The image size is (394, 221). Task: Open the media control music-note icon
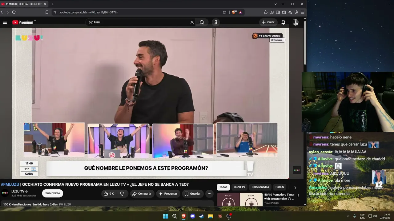click(x=271, y=12)
